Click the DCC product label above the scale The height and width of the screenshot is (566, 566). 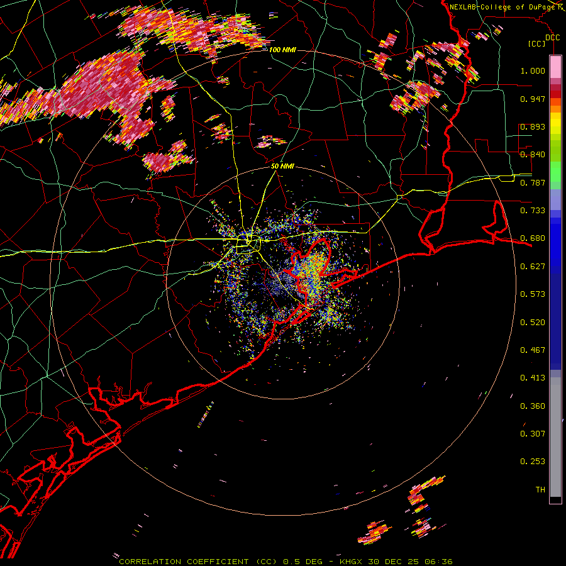click(x=552, y=38)
